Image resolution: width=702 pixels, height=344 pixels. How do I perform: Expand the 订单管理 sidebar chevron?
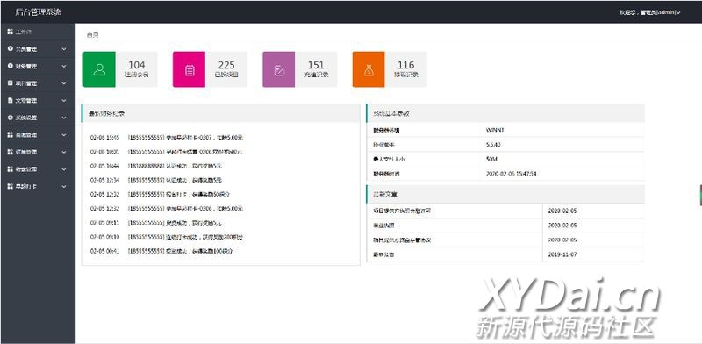64,152
